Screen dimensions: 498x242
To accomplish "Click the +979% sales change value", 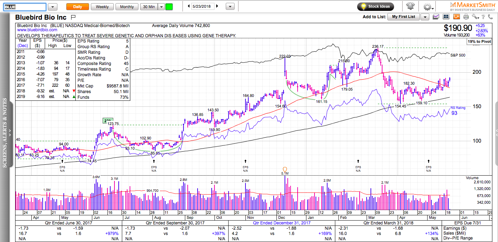I will tap(112, 233).
